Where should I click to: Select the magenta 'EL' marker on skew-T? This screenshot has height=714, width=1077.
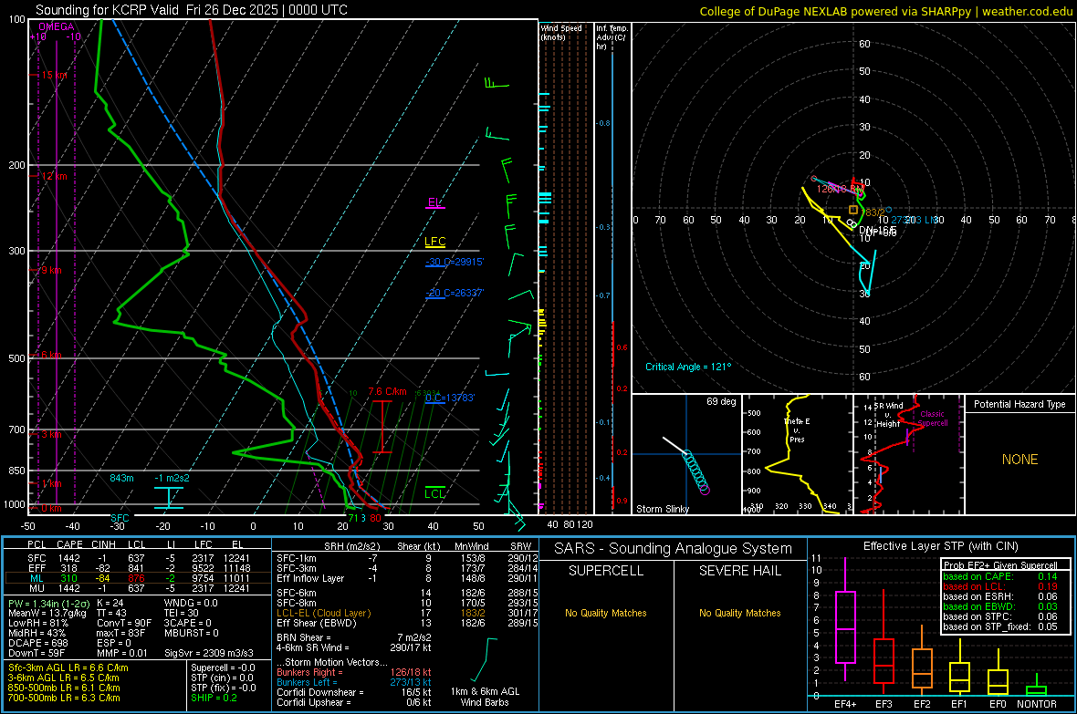(434, 202)
